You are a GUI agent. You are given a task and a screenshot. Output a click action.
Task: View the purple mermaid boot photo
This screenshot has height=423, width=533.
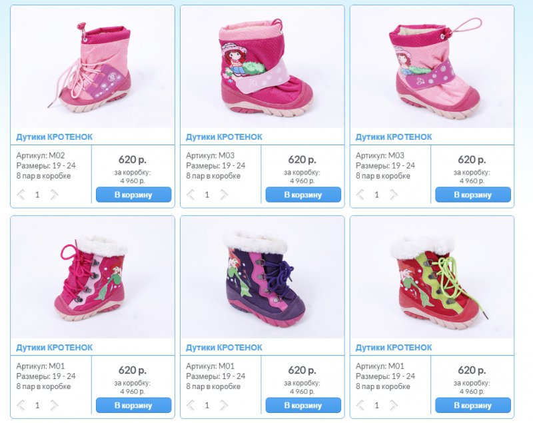(x=262, y=277)
